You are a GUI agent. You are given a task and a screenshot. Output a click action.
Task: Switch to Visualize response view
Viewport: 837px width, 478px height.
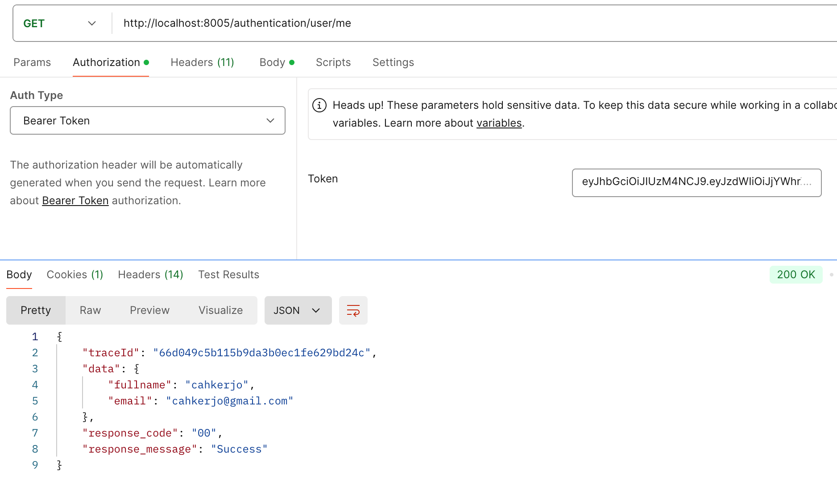(x=220, y=310)
